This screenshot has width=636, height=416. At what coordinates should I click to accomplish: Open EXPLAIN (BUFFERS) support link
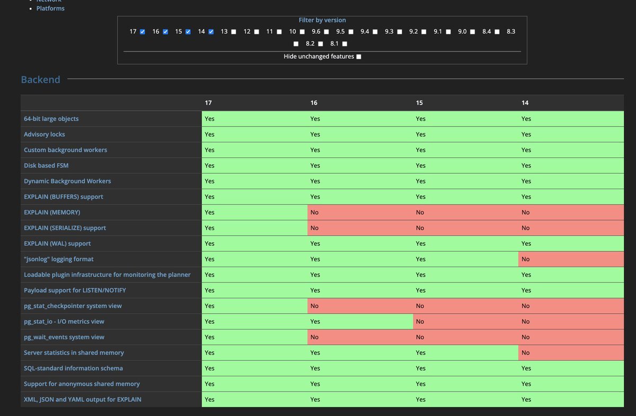[64, 197]
